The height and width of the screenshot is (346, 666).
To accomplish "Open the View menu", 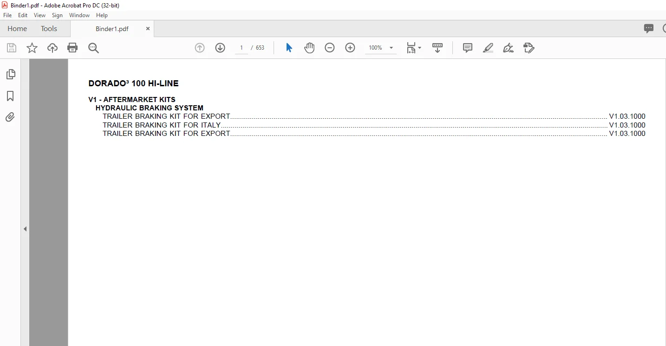I will [40, 15].
